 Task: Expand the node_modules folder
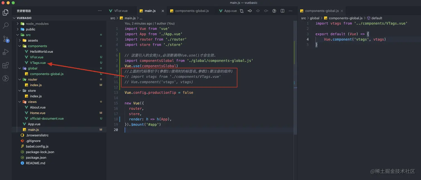click(37, 24)
